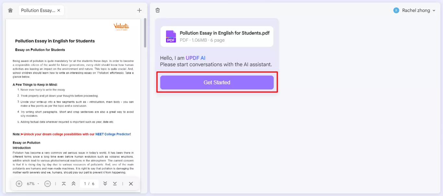Close the PDF zoom toolbar
The image size is (443, 196).
pos(131,184)
